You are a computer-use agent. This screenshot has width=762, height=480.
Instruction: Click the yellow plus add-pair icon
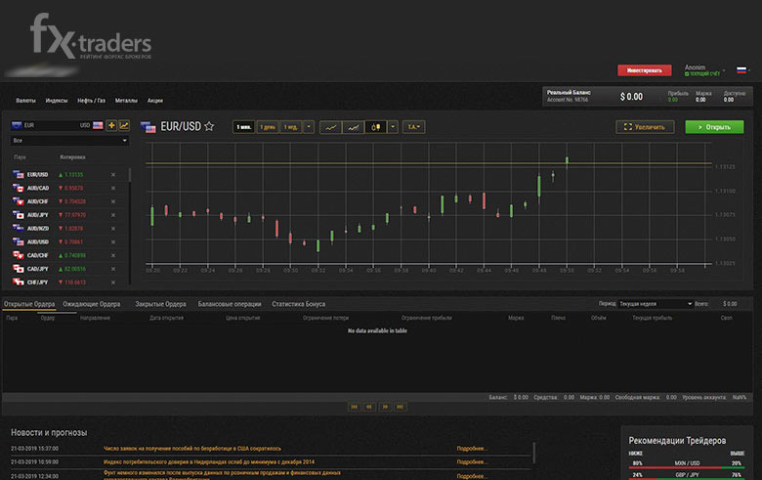coord(111,125)
